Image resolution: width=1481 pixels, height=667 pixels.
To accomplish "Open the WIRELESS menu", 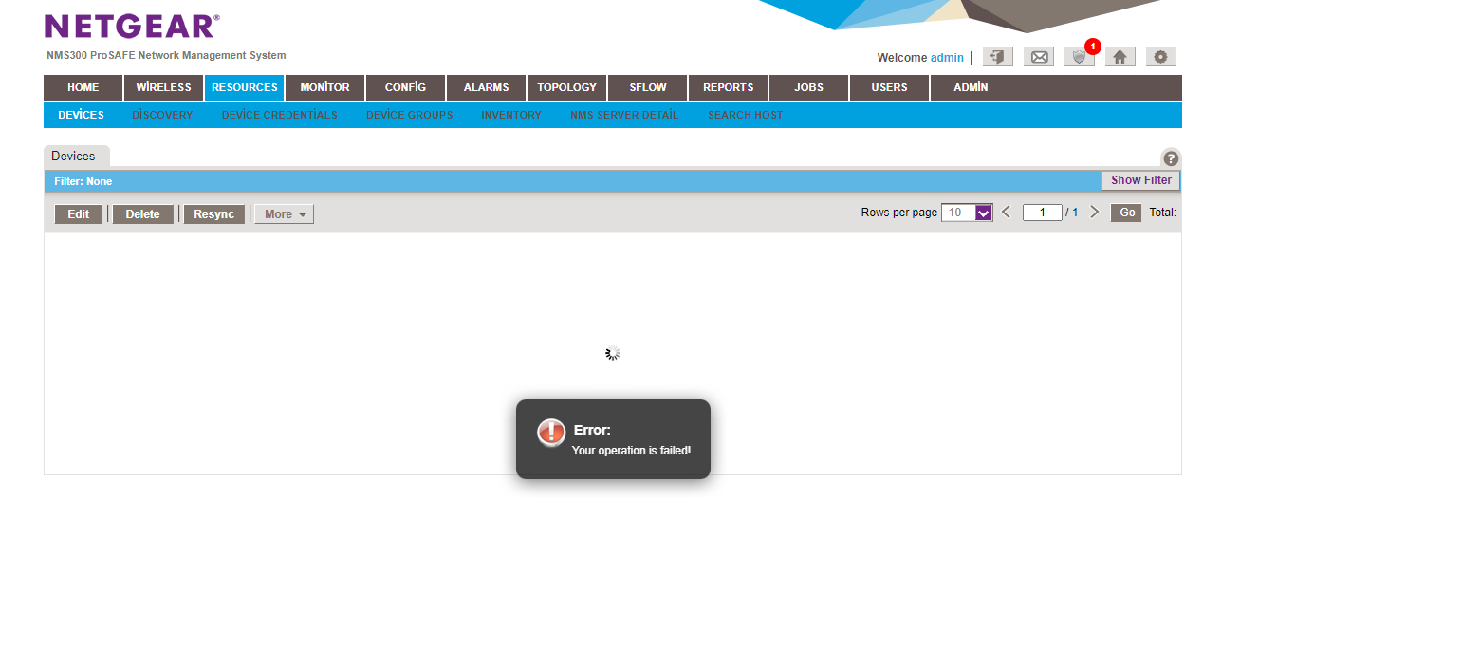I will pos(163,87).
